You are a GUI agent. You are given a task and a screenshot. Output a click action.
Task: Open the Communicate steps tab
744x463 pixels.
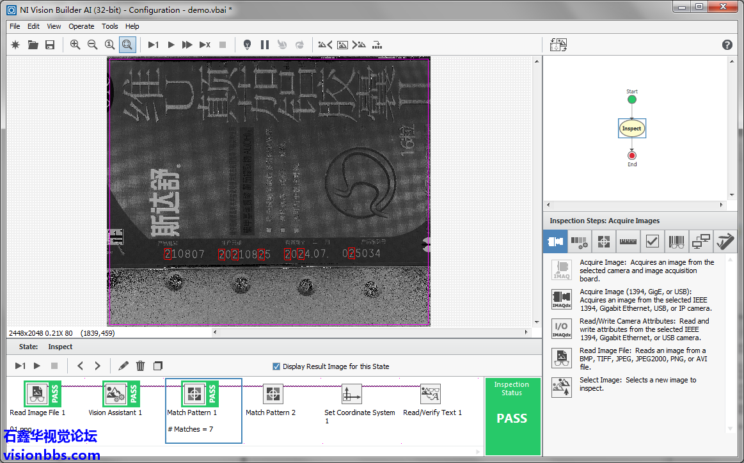pos(700,242)
